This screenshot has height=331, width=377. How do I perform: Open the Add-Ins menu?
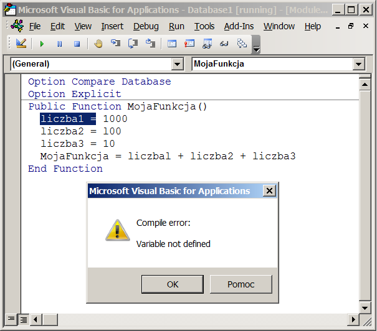pyautogui.click(x=239, y=26)
